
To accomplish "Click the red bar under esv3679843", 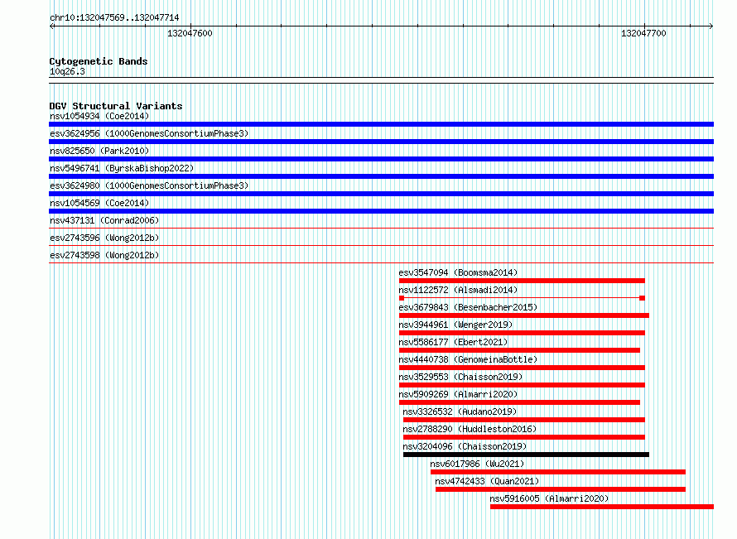I will pyautogui.click(x=524, y=315).
